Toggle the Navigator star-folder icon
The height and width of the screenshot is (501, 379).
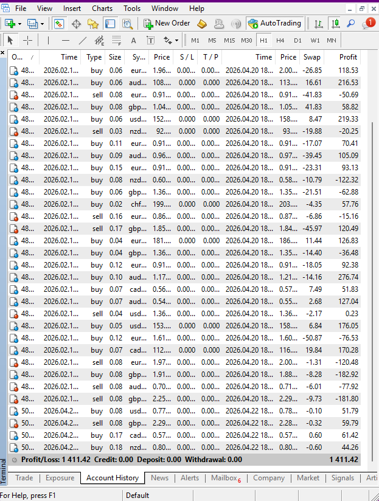click(93, 24)
